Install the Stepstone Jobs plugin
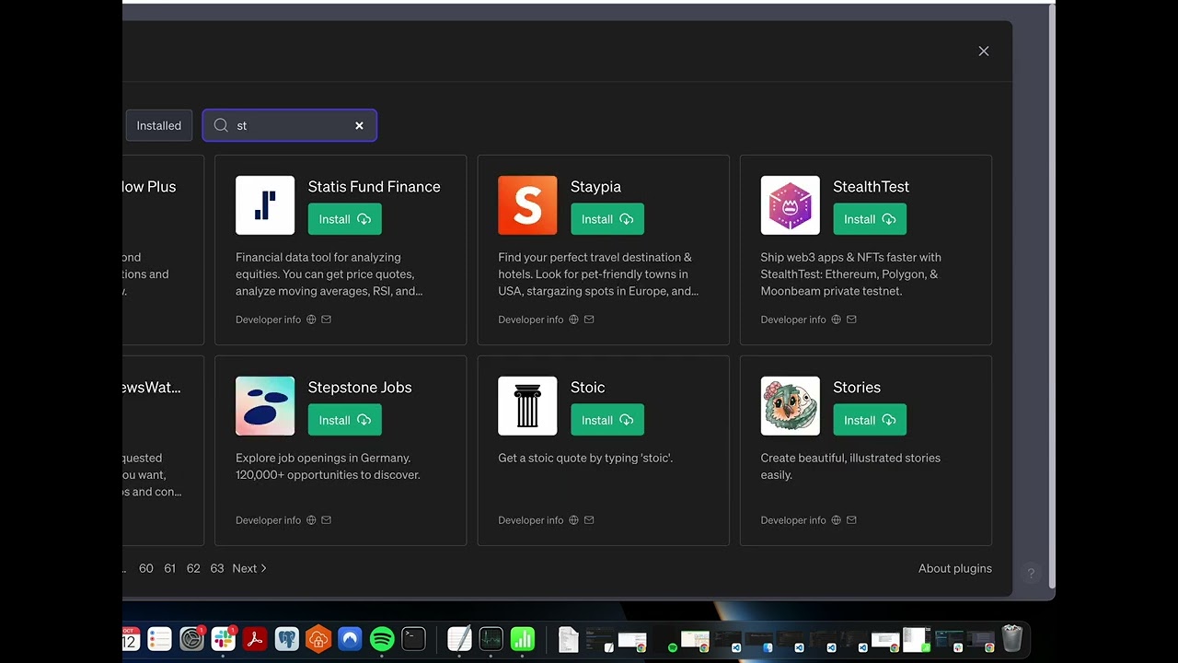 [x=345, y=420]
